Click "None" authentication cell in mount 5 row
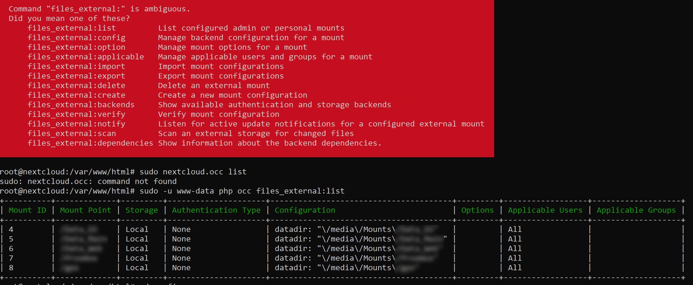Screen dimensions: 693x285 click(x=181, y=239)
